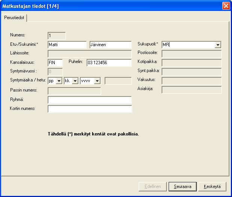Click the Asiakirja field
The height and width of the screenshot is (197, 232).
coord(192,90)
